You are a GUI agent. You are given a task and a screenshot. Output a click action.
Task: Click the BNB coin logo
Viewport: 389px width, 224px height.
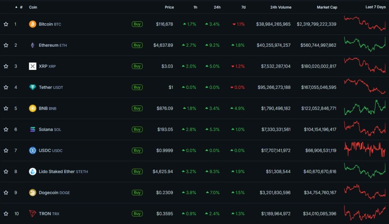click(x=33, y=108)
